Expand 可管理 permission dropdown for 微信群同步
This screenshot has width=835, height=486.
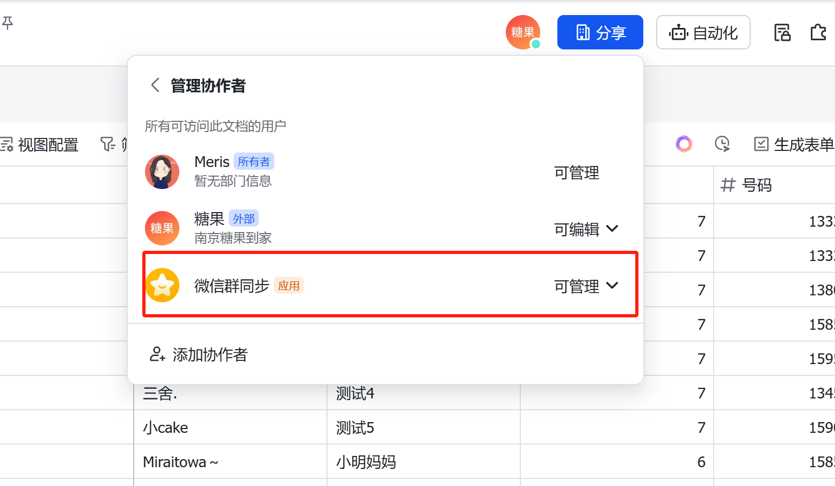[x=586, y=286]
